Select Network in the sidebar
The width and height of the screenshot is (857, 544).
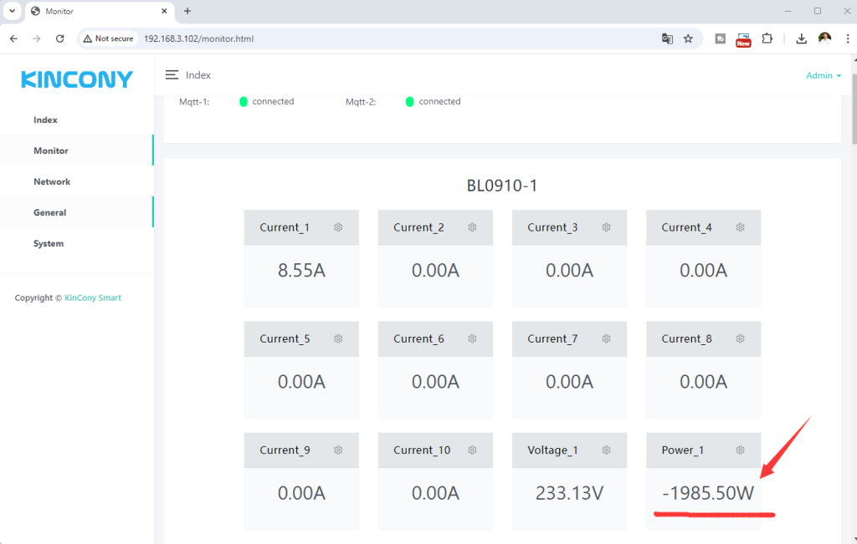point(52,181)
